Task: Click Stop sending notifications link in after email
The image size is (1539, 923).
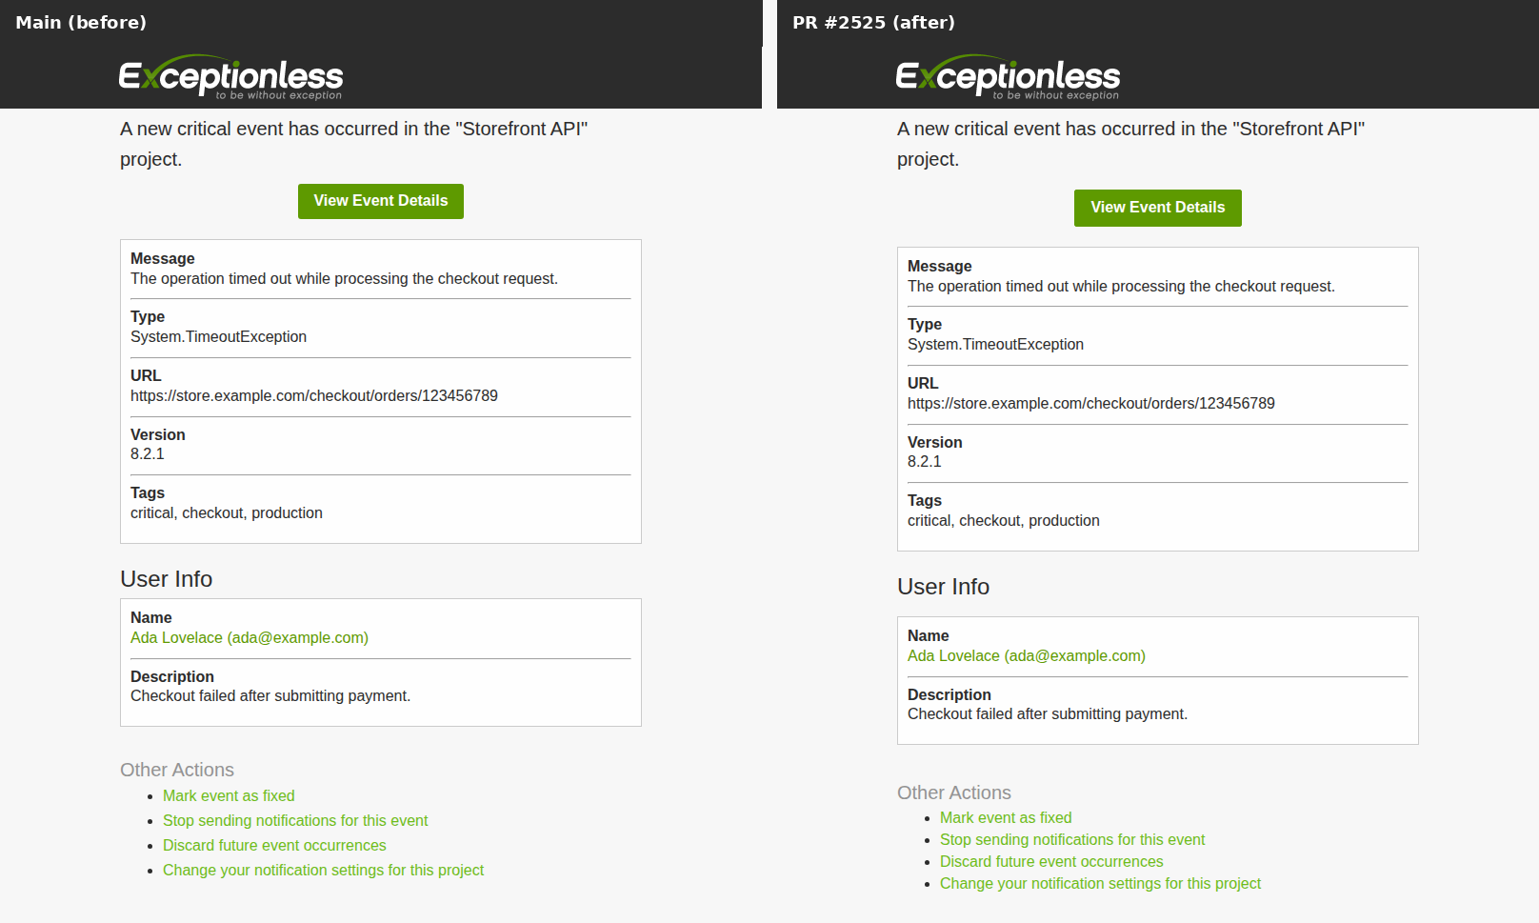Action: (x=1072, y=839)
